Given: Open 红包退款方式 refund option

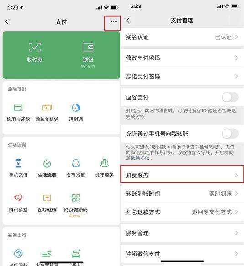Looking at the screenshot, I should tap(182, 212).
